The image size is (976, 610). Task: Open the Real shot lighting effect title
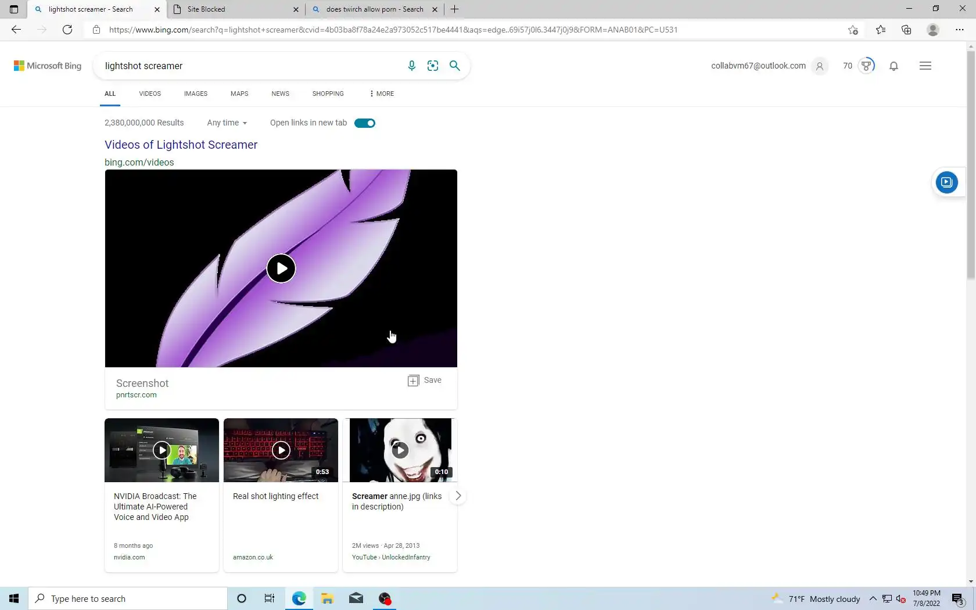276,496
